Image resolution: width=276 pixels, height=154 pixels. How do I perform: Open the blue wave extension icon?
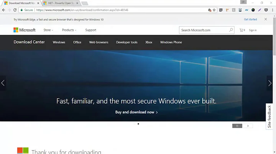246,10
